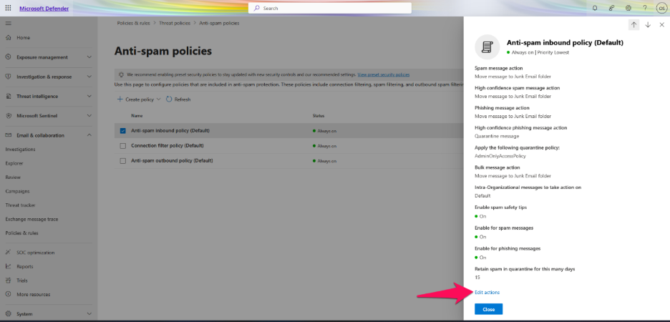Select Anti-spam outbound policy (Default) checkbox
Screen dimensions: 670x322
click(x=123, y=161)
